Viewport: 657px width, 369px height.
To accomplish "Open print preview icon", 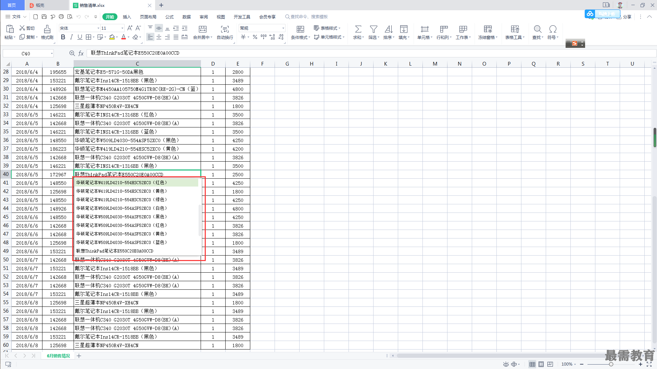I will tap(70, 17).
